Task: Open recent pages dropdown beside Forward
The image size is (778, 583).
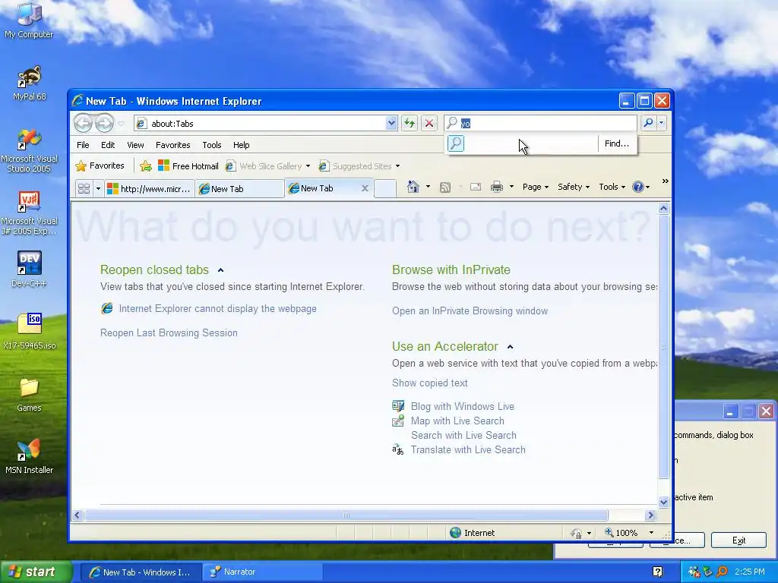Action: pos(121,124)
